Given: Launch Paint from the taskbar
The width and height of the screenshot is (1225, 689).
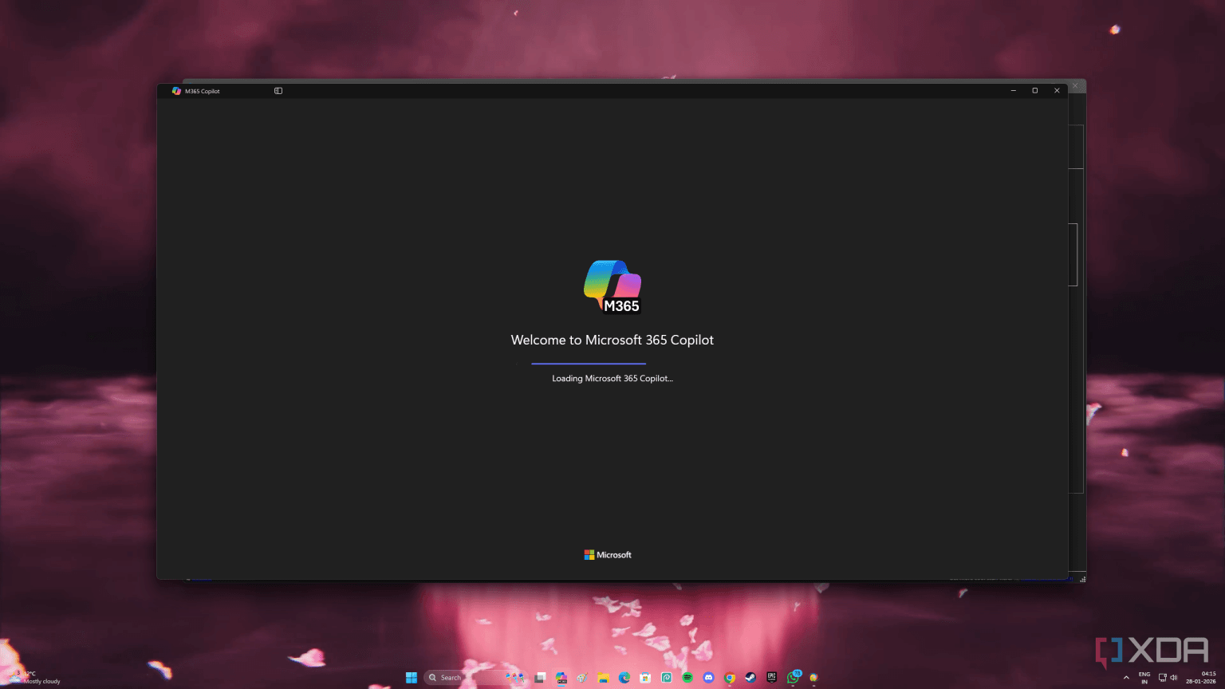Looking at the screenshot, I should [582, 678].
